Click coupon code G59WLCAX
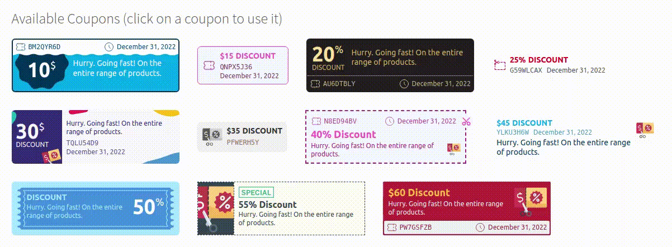This screenshot has width=672, height=247. (x=526, y=70)
